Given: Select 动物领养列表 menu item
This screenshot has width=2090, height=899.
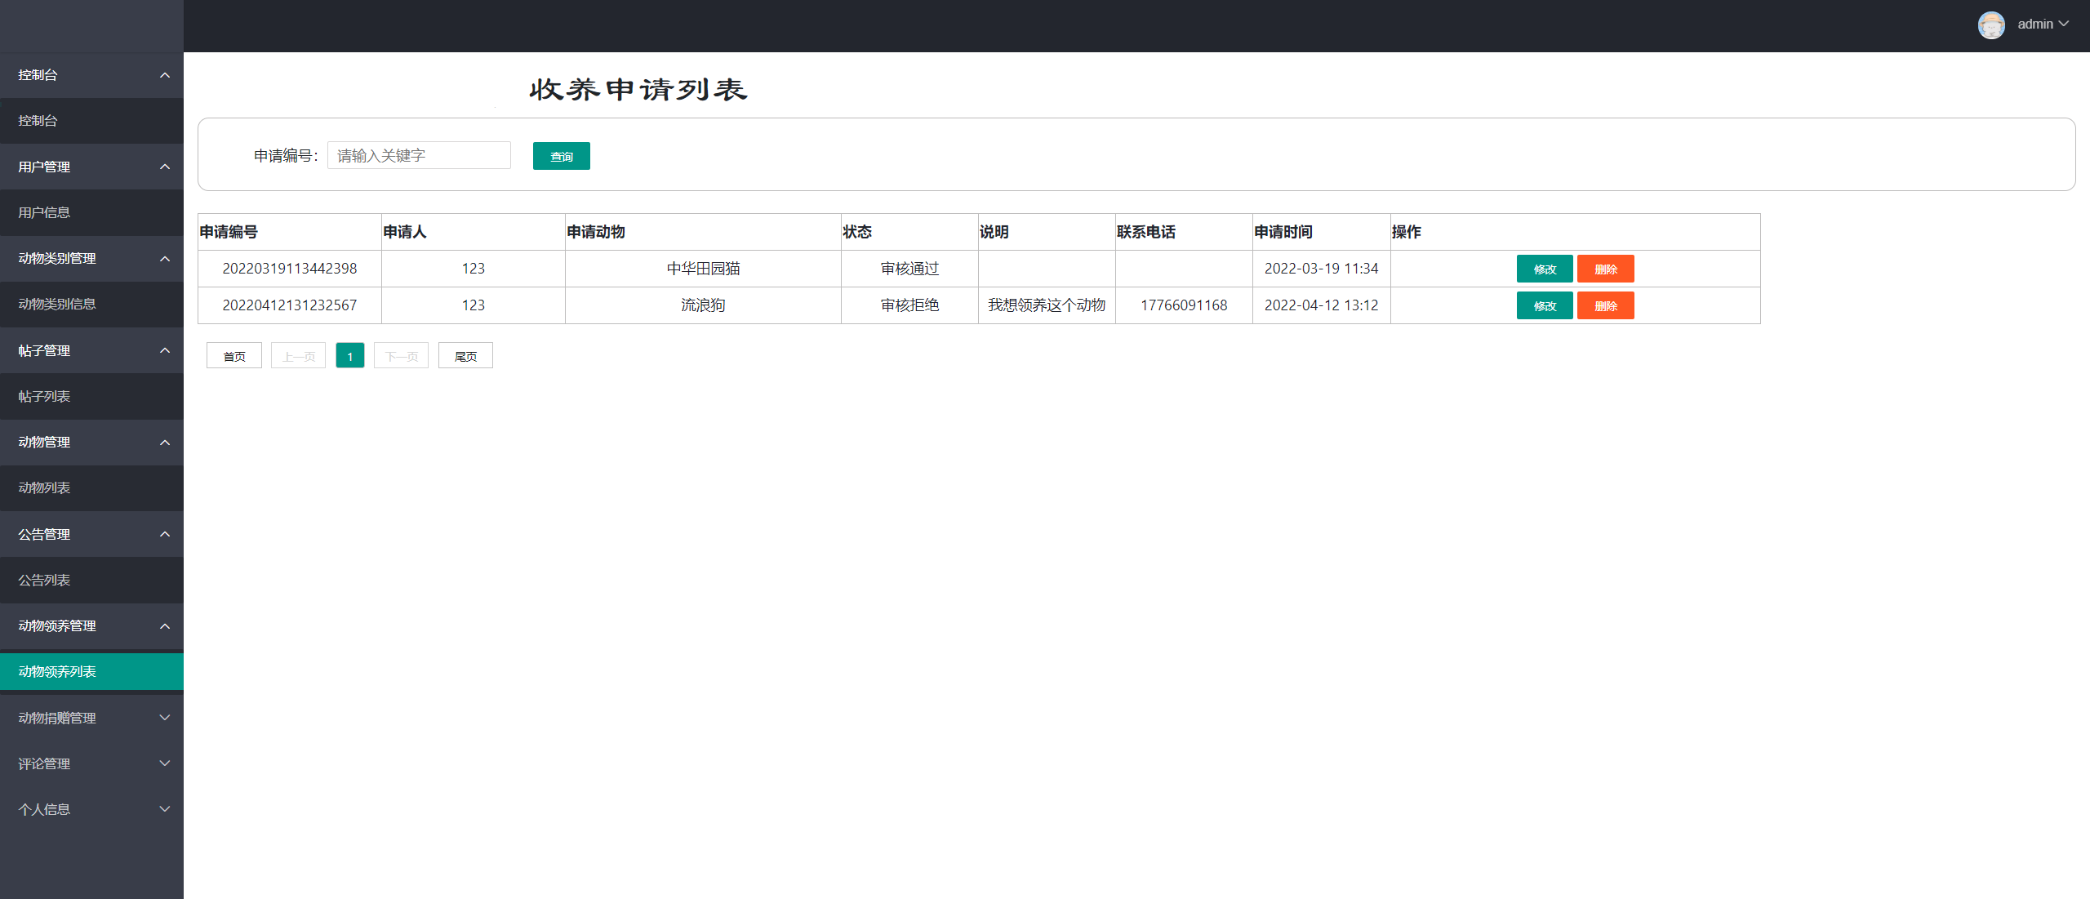Looking at the screenshot, I should (57, 671).
